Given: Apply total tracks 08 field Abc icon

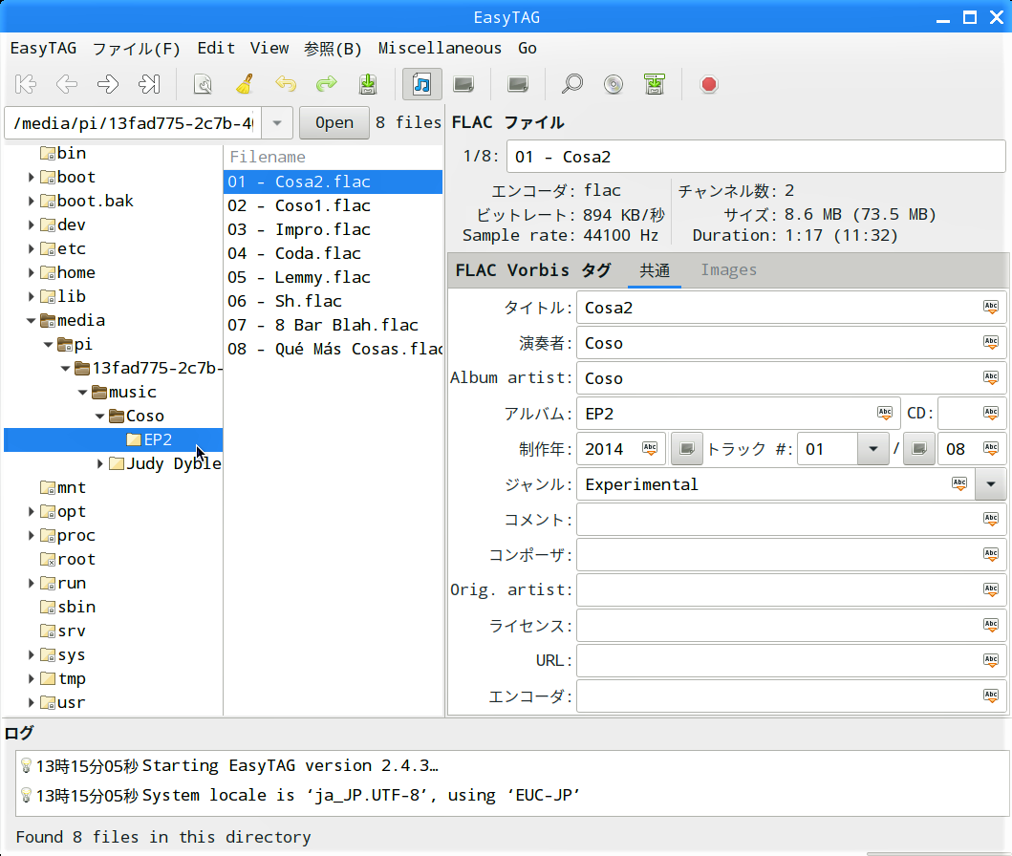Looking at the screenshot, I should pyautogui.click(x=991, y=449).
